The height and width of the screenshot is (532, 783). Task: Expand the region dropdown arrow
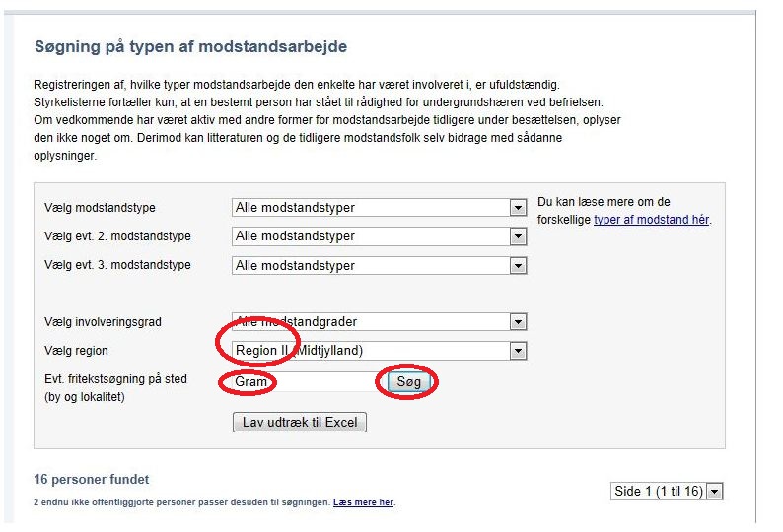(x=518, y=351)
